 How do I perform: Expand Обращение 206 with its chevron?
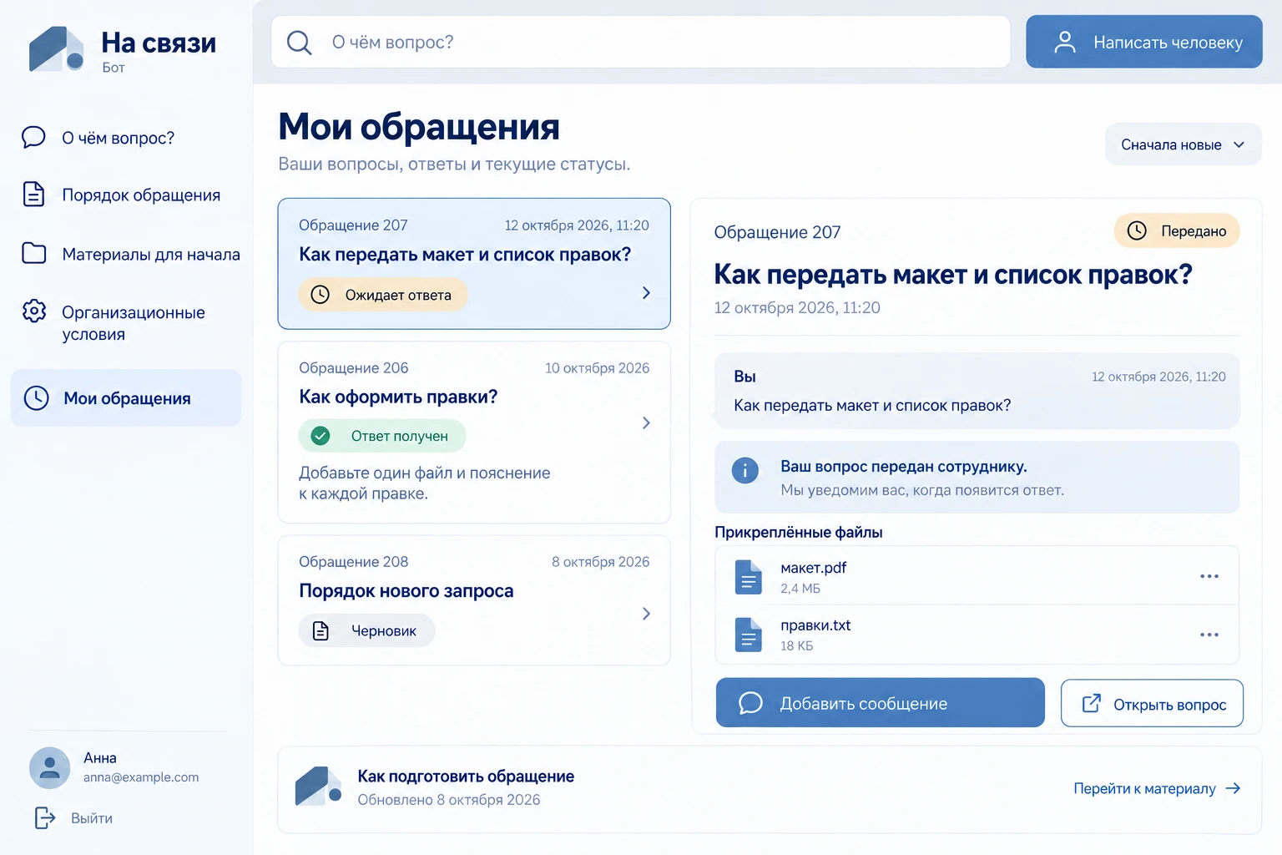point(646,423)
